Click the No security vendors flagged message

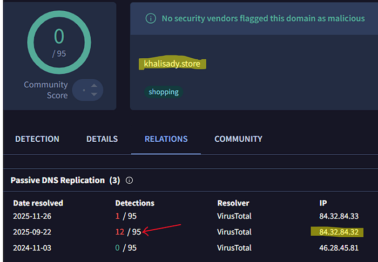264,18
